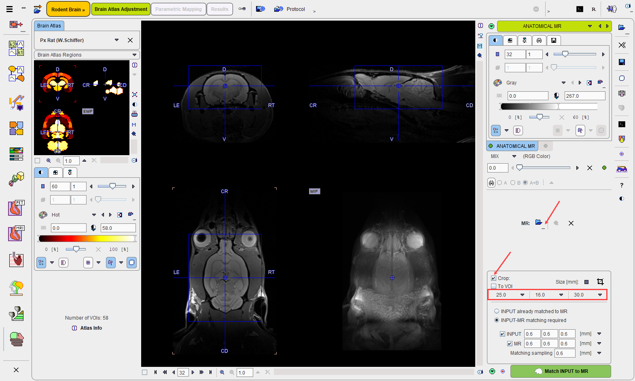Toggle checkbox below atlas thumbnail
This screenshot has height=381, width=635.
(38, 160)
